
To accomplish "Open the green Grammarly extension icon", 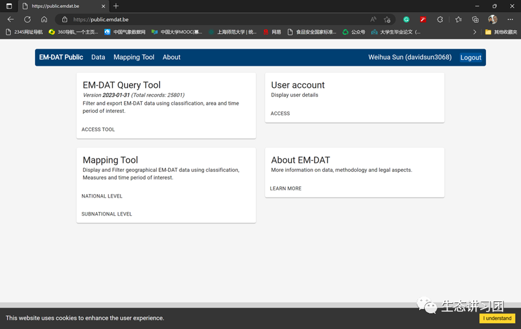I will (x=406, y=20).
